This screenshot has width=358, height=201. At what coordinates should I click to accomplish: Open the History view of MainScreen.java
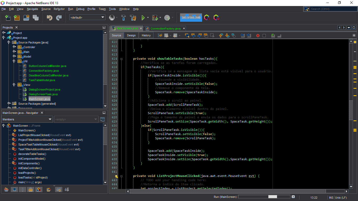coord(146,35)
